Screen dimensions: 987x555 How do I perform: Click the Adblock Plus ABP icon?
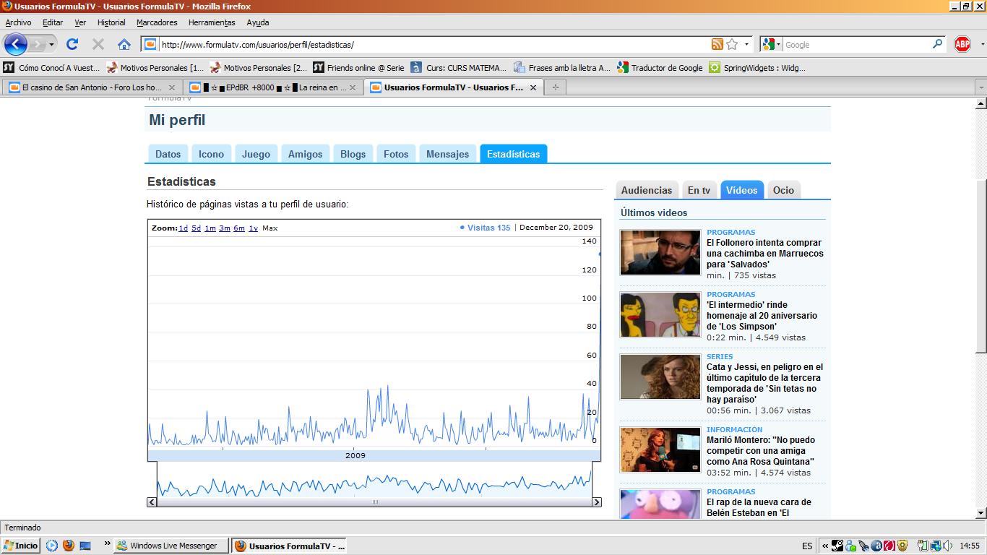point(962,45)
